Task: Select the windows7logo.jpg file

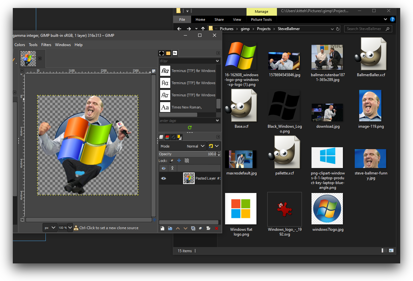Action: (x=327, y=212)
